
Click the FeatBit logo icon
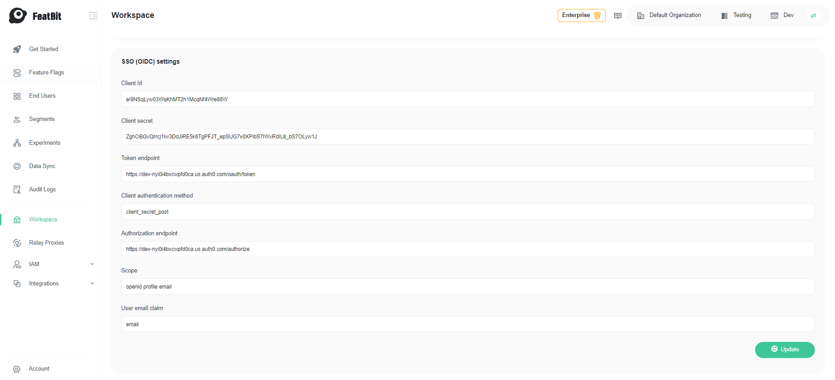point(18,16)
